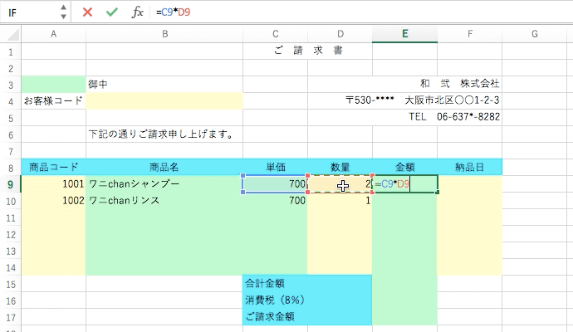Click the 和 弐 株式会社 company name
Screen dimensions: 573x332
pyautogui.click(x=460, y=84)
